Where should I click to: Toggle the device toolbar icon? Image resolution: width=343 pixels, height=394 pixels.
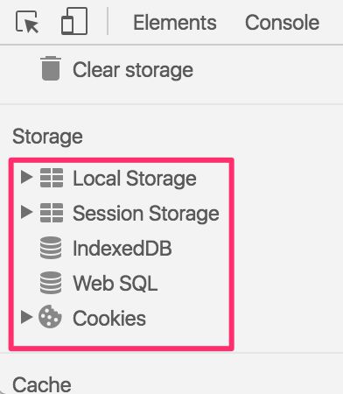(74, 21)
